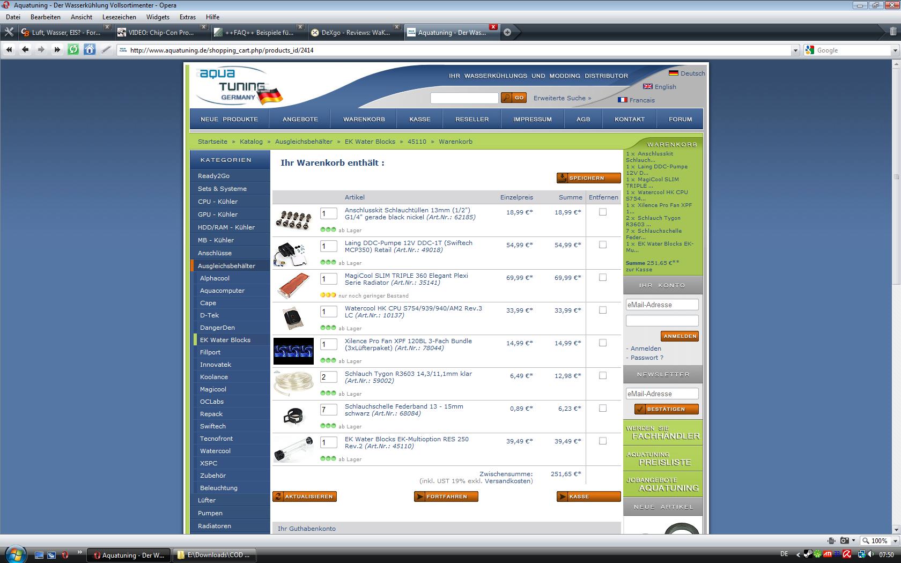Click the Radiatoren category

(215, 526)
